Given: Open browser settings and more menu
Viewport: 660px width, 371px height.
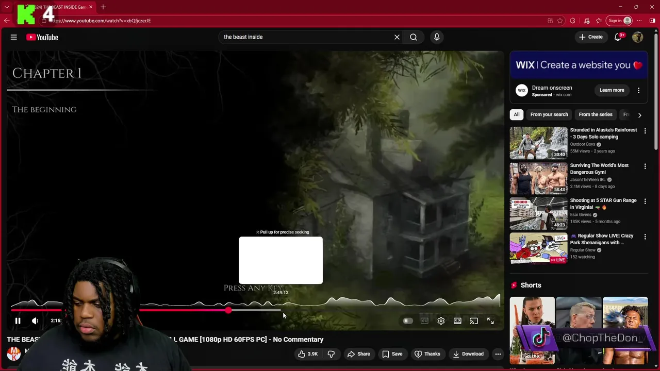Looking at the screenshot, I should (x=639, y=21).
